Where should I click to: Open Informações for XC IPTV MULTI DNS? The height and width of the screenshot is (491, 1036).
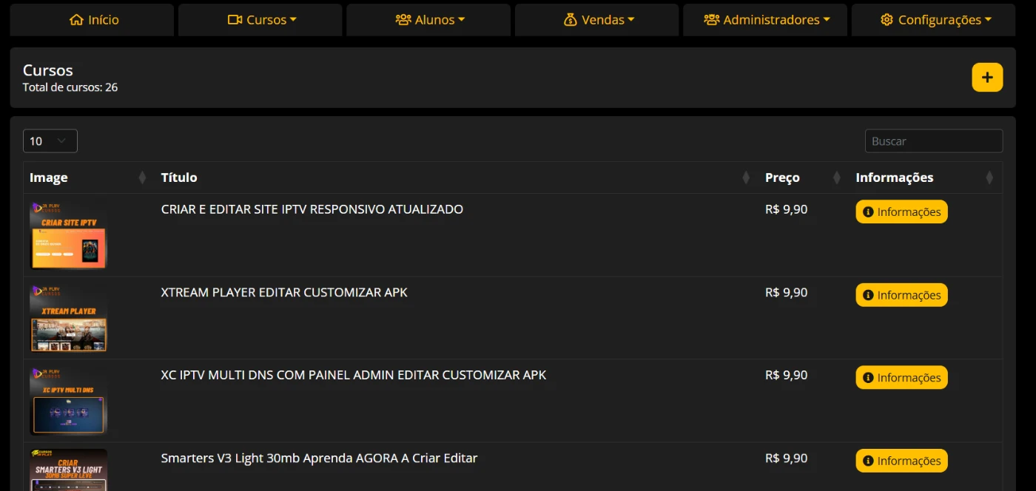pyautogui.click(x=901, y=378)
